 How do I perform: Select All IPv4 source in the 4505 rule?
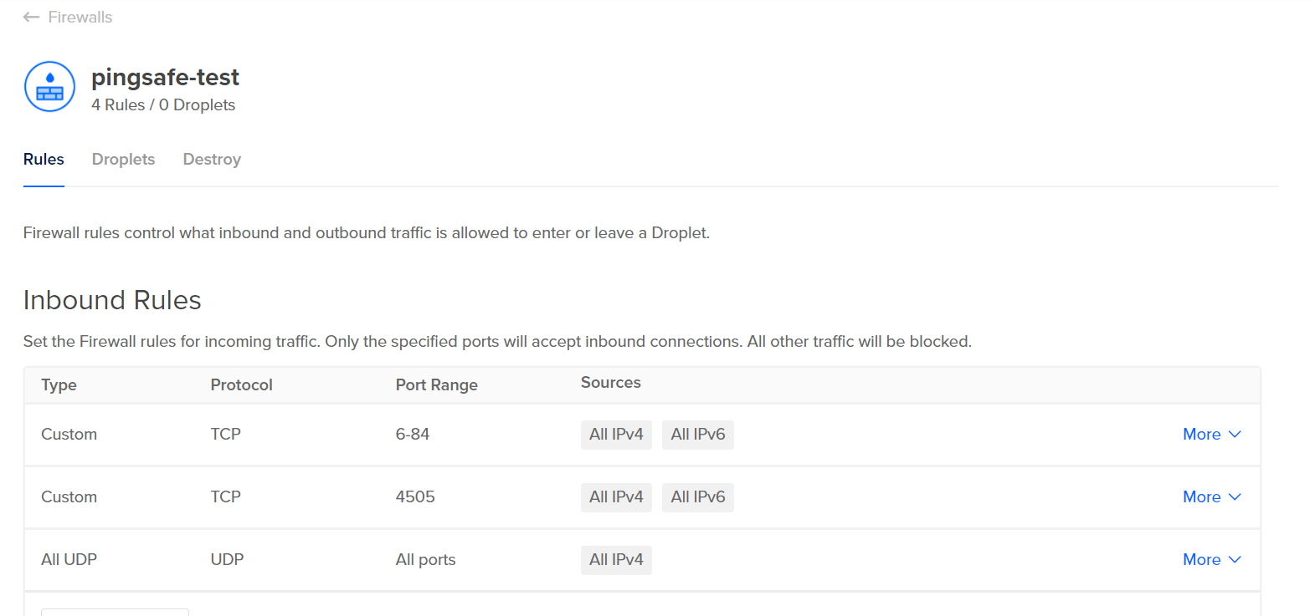pyautogui.click(x=616, y=497)
